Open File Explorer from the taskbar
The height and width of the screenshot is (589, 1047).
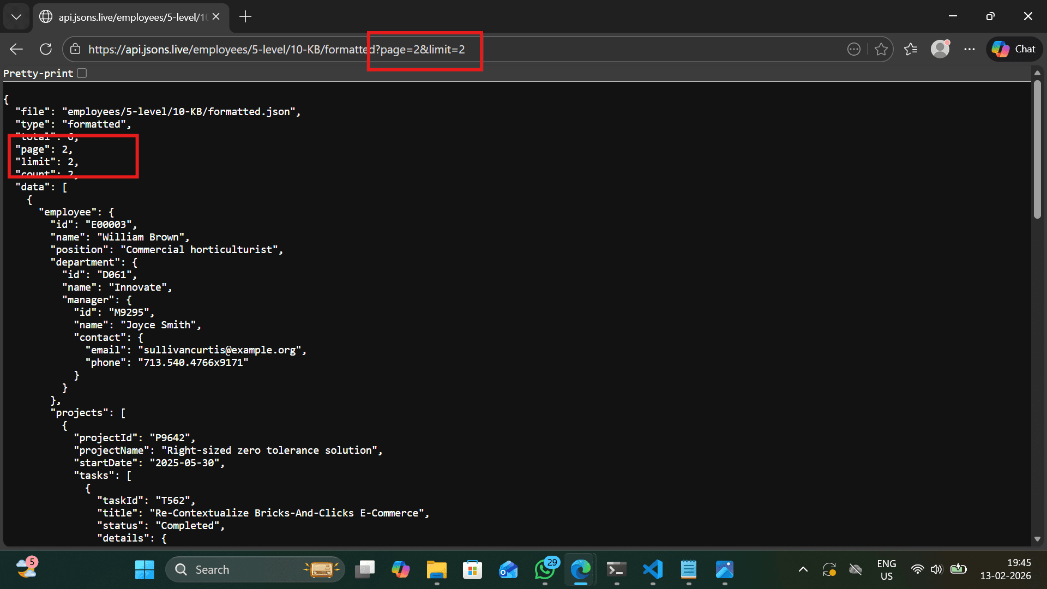point(437,570)
